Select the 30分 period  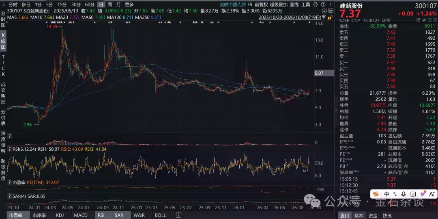click(76, 4)
